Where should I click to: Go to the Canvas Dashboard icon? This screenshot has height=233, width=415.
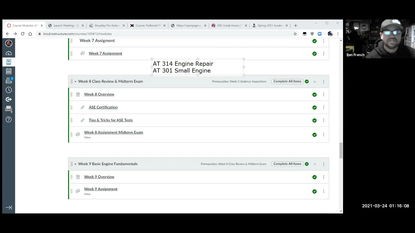[x=9, y=53]
